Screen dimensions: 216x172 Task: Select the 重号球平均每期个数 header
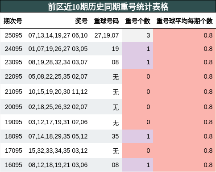[184, 21]
